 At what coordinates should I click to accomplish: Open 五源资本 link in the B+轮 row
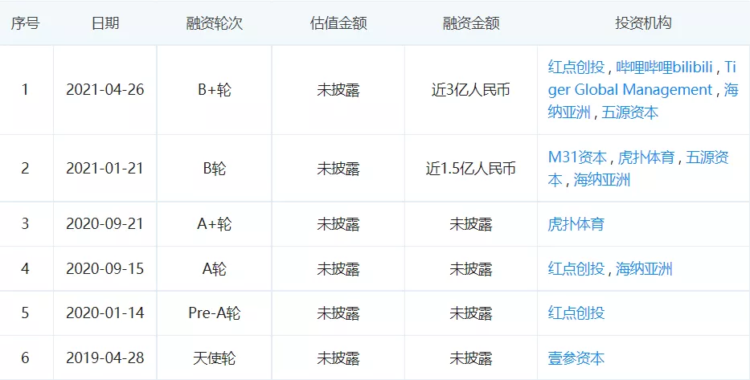click(x=629, y=112)
